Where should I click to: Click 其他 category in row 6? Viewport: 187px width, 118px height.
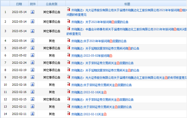point(52,55)
